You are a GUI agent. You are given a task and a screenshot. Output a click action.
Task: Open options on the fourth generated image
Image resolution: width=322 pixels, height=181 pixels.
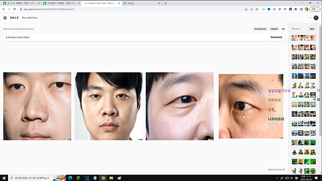(280, 77)
